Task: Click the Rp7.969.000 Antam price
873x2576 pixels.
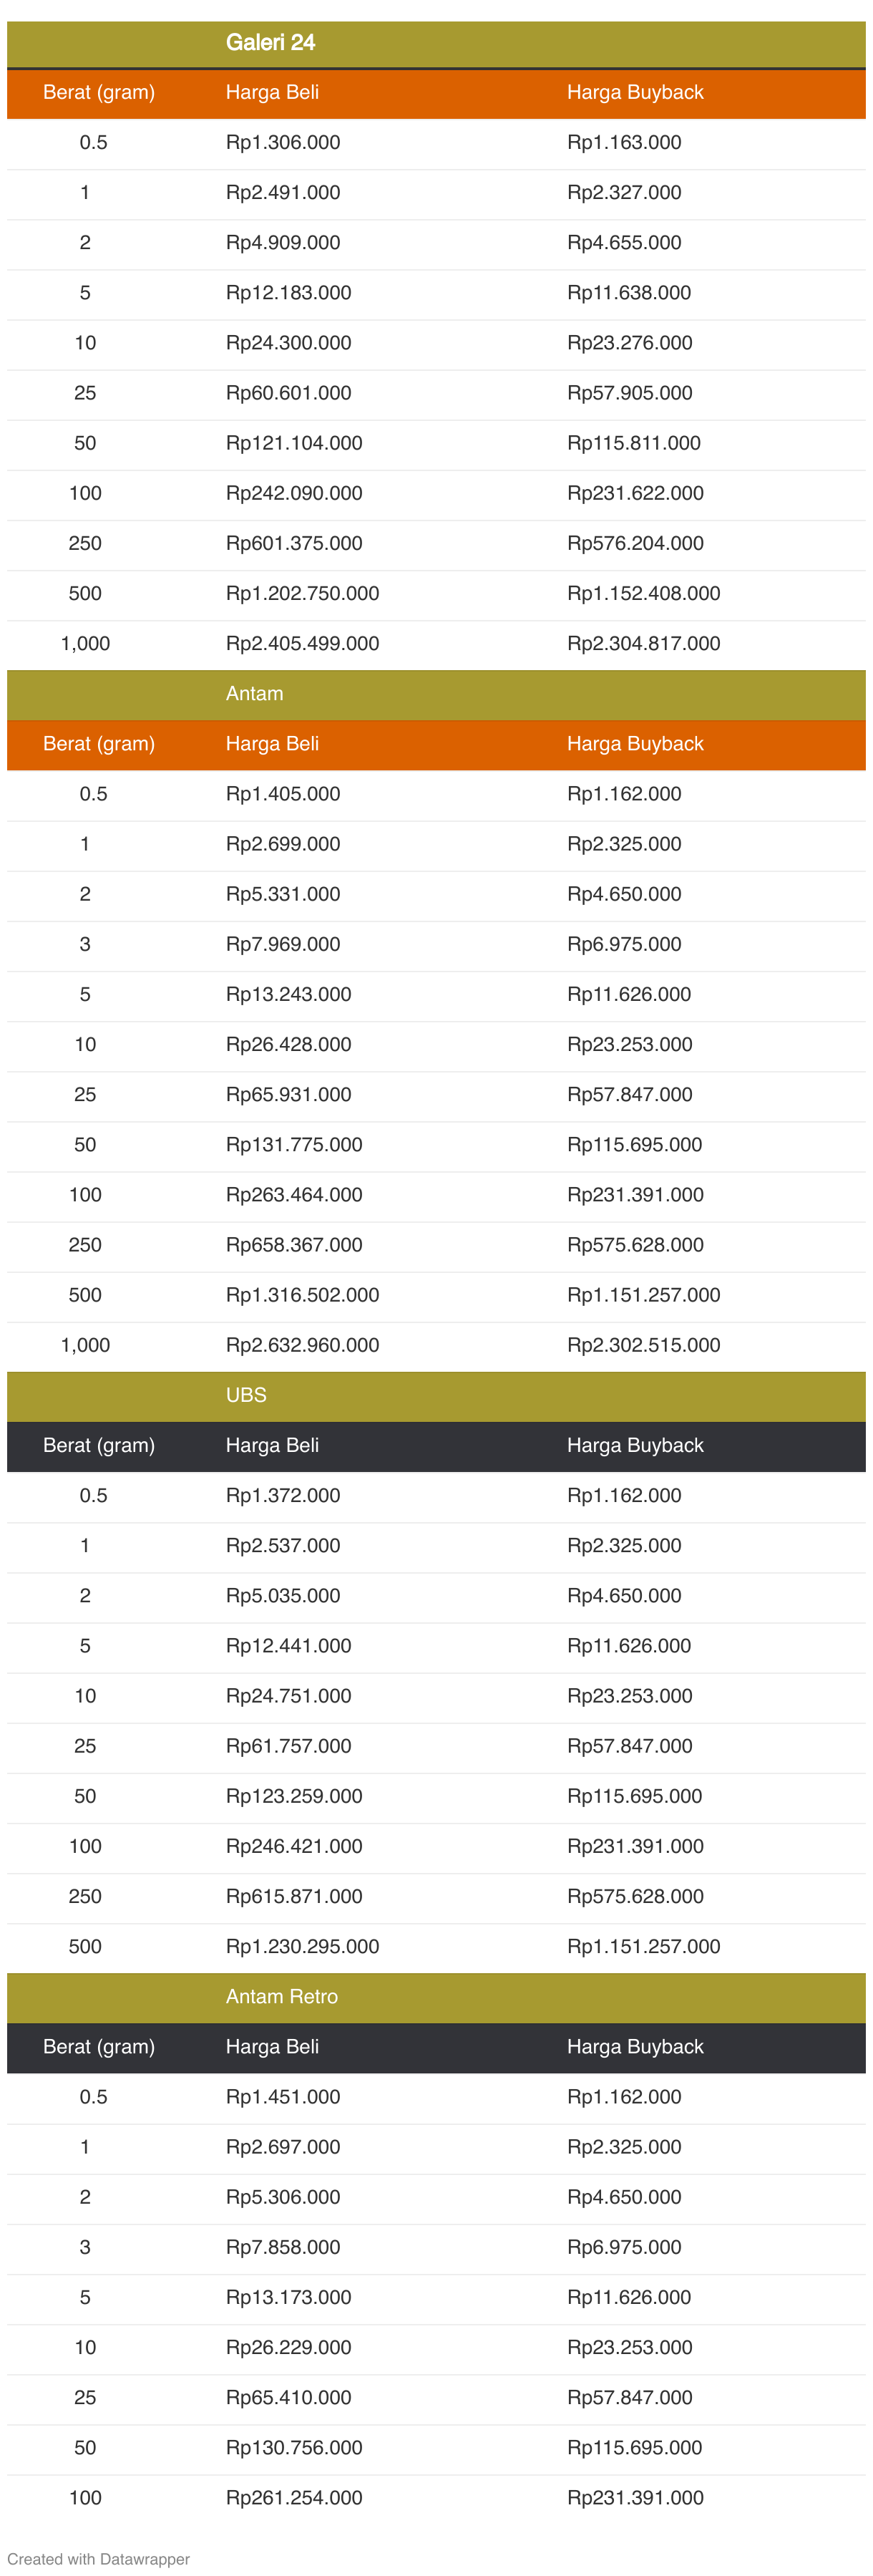Action: pyautogui.click(x=283, y=944)
